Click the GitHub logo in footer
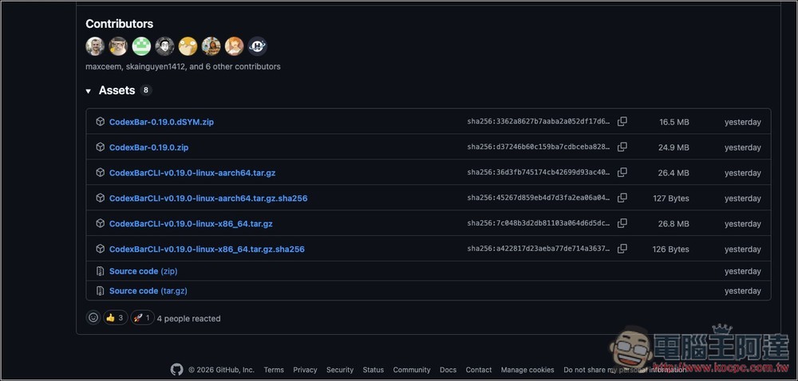Viewport: 798px width, 381px height. [x=176, y=370]
